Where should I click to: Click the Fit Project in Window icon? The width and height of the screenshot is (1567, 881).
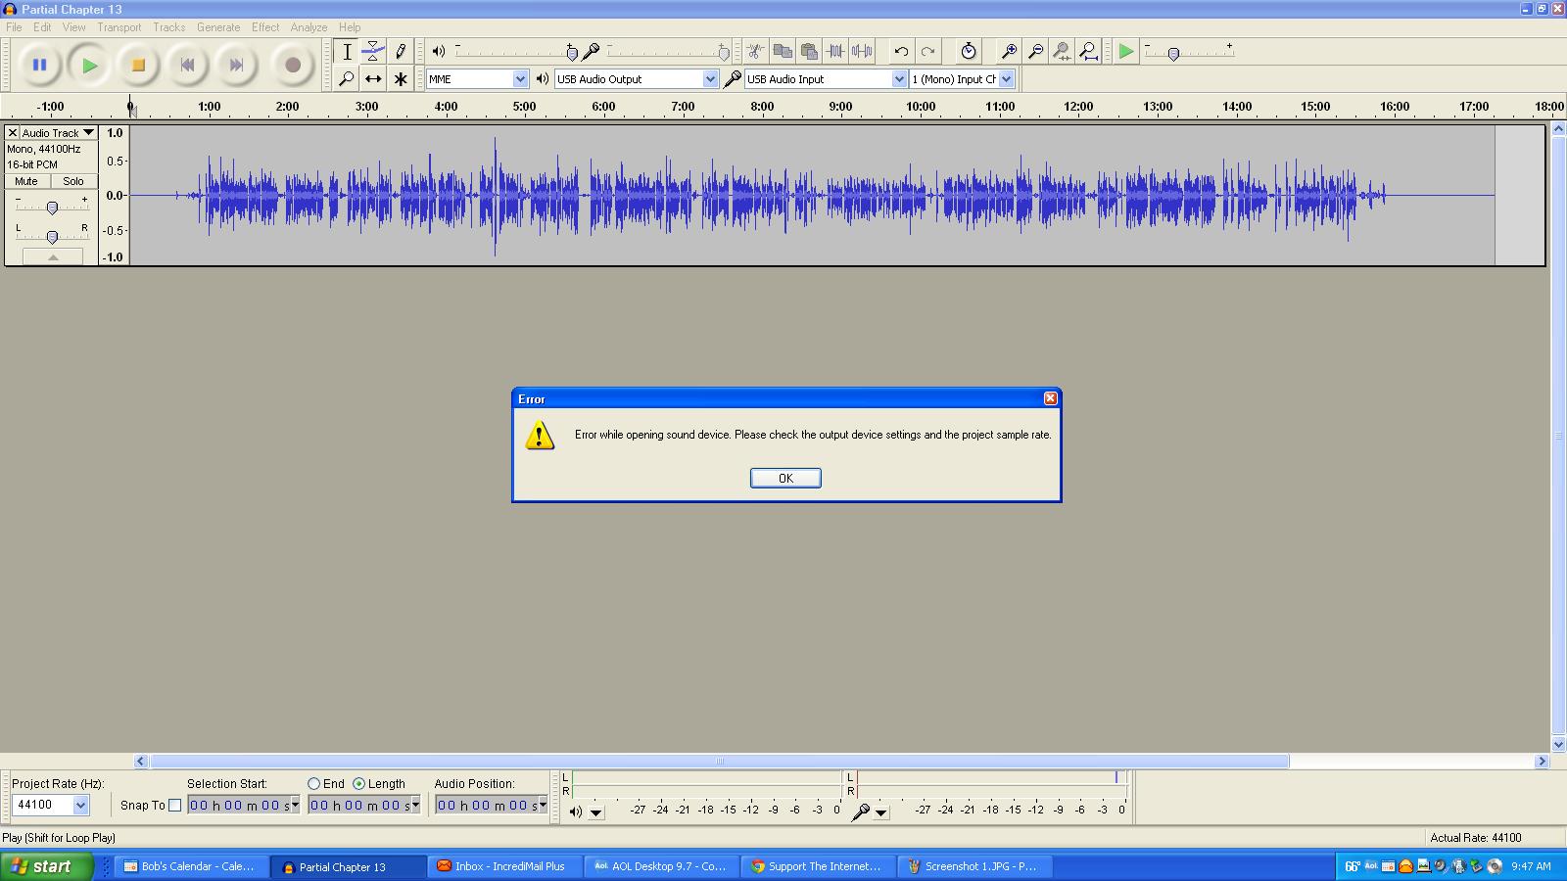1088,51
